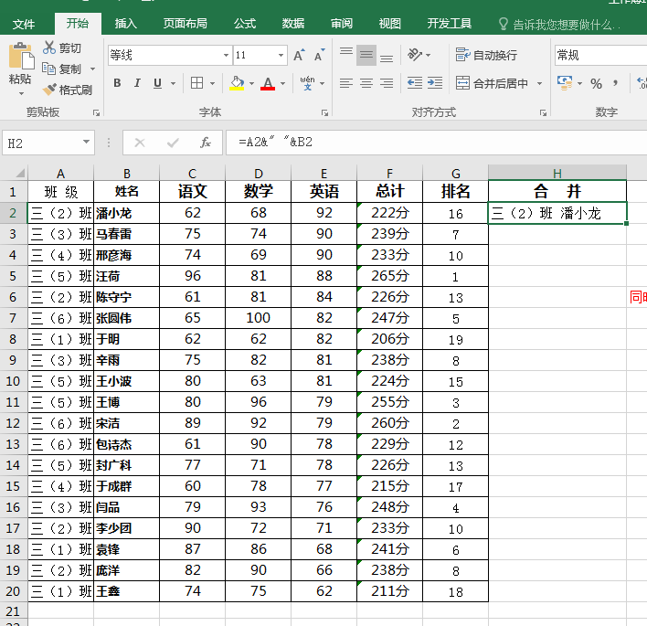Decrease font size with the smaller A

(x=319, y=55)
